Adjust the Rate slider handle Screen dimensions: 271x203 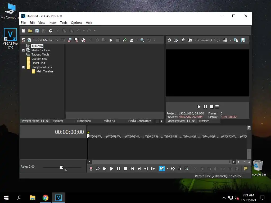(x=62, y=167)
